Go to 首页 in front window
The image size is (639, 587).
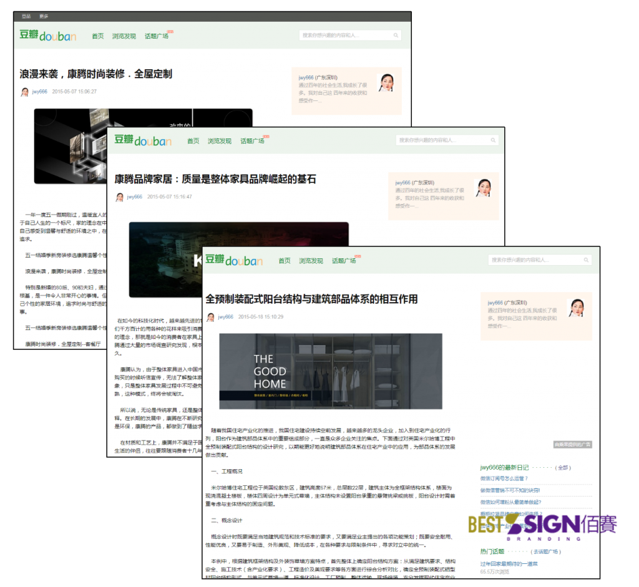click(x=285, y=261)
